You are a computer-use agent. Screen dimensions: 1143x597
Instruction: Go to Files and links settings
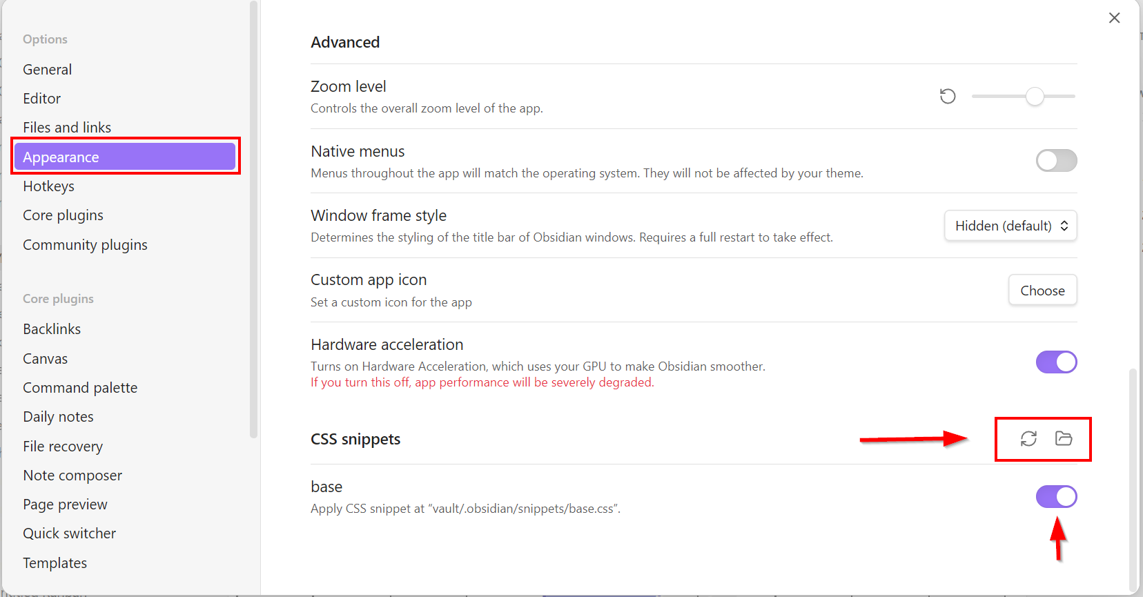[67, 128]
